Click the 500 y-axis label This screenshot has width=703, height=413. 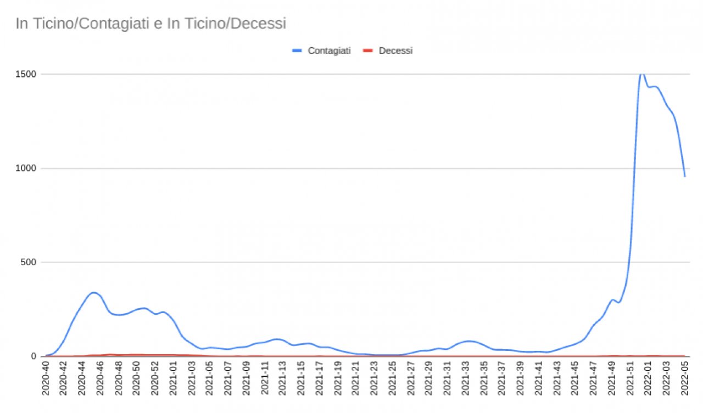coord(29,262)
